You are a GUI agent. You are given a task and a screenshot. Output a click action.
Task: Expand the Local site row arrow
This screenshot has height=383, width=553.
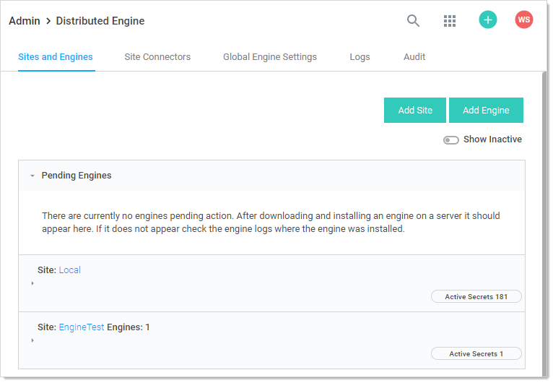coord(32,283)
